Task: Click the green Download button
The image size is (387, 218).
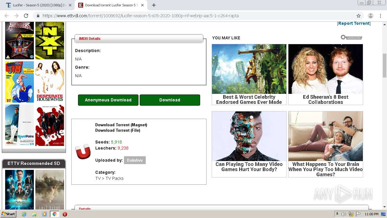Action: pyautogui.click(x=170, y=100)
